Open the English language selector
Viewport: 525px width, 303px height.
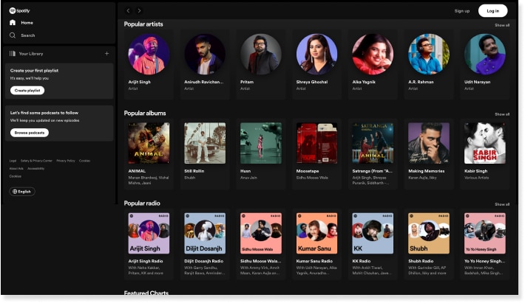[x=22, y=192]
